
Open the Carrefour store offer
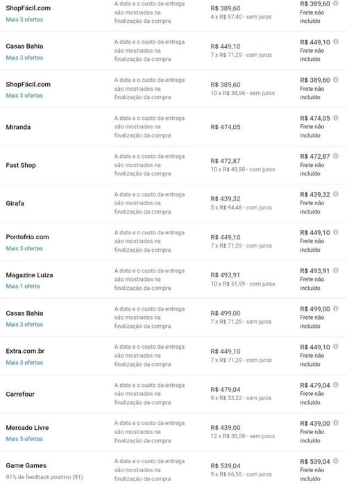point(20,394)
